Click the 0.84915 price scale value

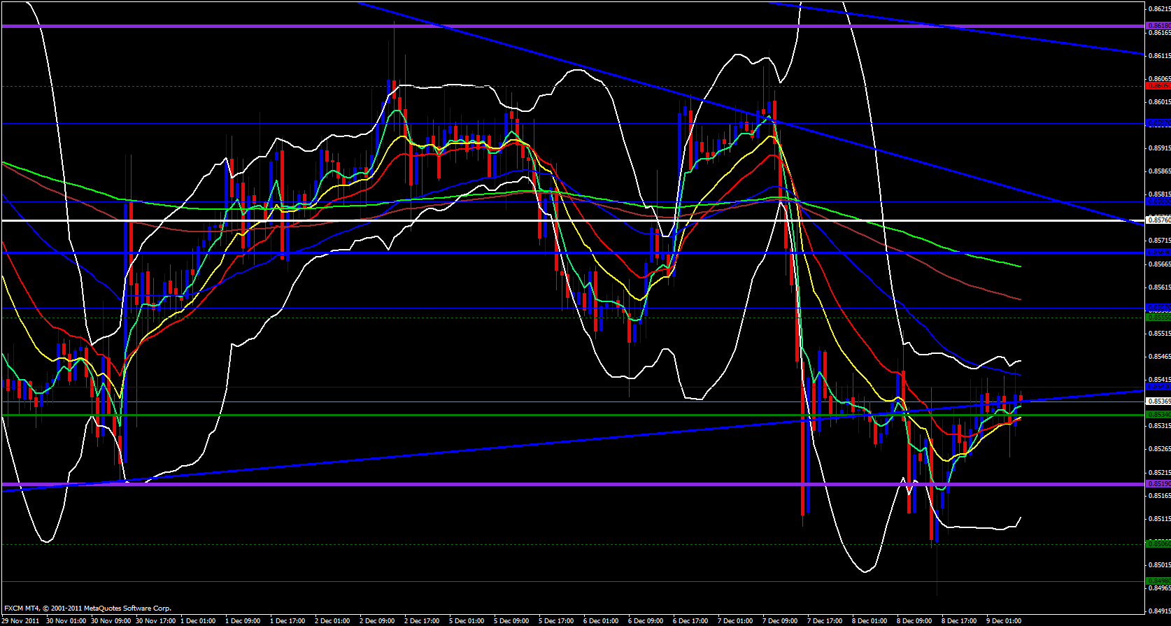point(1159,610)
